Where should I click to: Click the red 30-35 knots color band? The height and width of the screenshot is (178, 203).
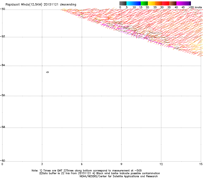tap(166, 3)
